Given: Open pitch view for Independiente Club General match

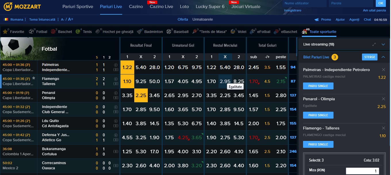Looking at the screenshot, I should coord(116,112).
